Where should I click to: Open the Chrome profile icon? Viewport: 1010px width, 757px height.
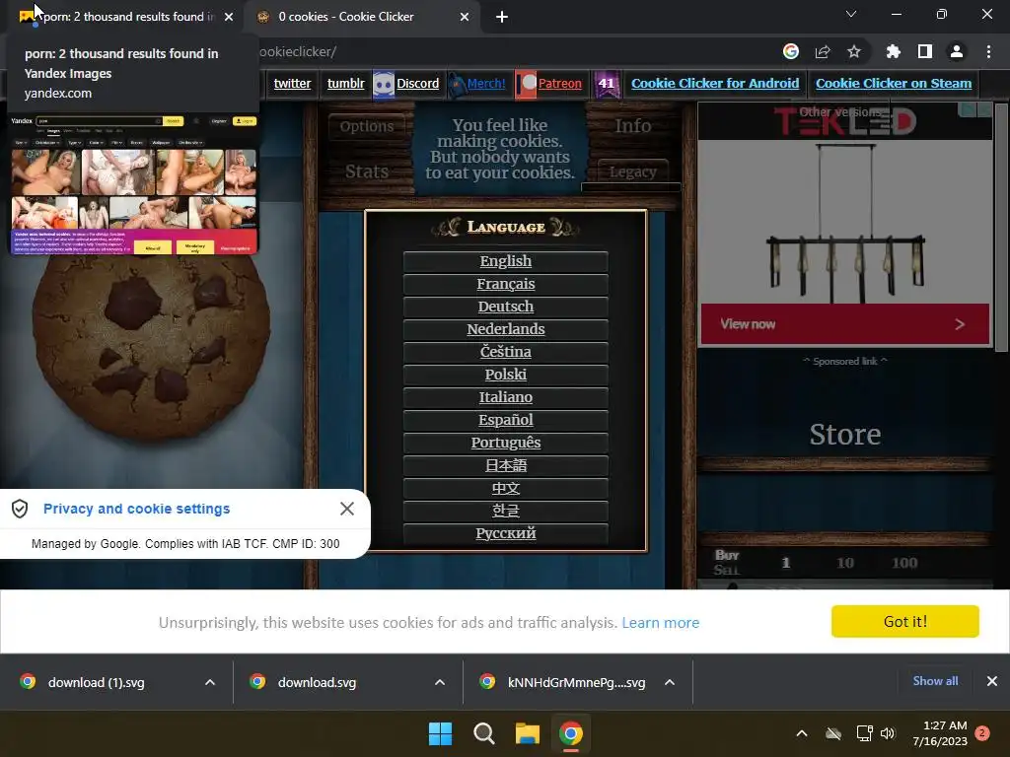pos(957,51)
